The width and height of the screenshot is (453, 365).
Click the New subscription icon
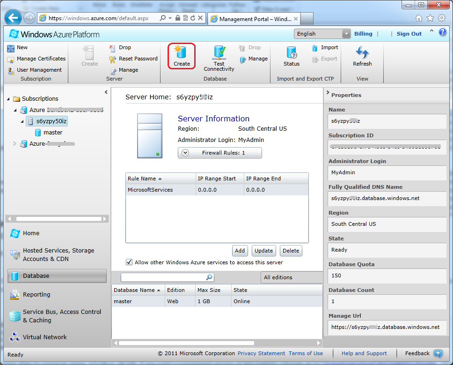pyautogui.click(x=11, y=48)
